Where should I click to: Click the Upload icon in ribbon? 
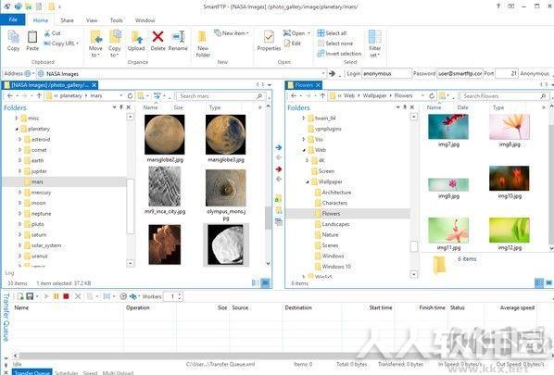click(136, 37)
